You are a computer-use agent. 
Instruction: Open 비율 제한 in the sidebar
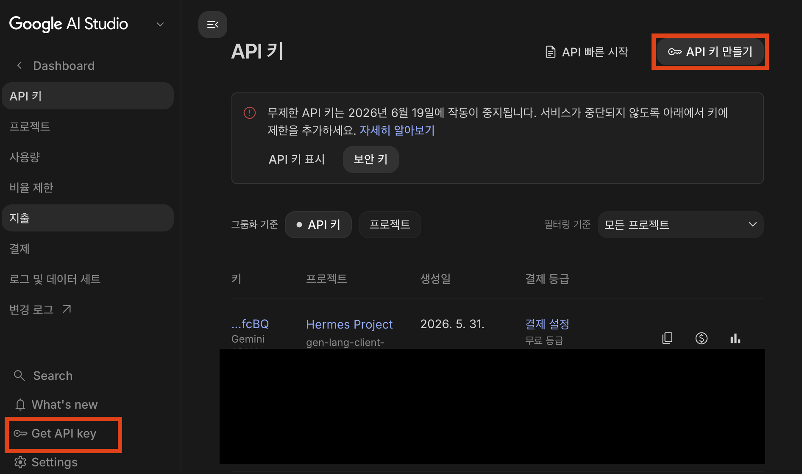click(x=88, y=187)
